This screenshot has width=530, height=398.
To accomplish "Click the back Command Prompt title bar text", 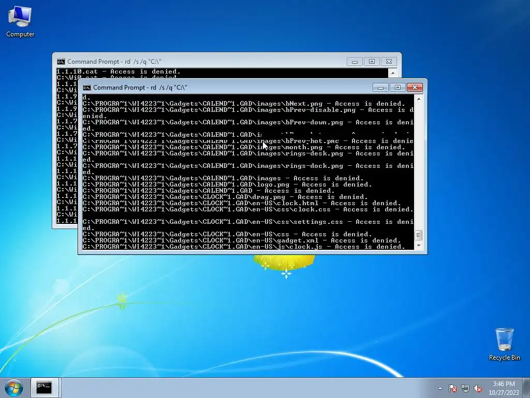I will (x=114, y=62).
